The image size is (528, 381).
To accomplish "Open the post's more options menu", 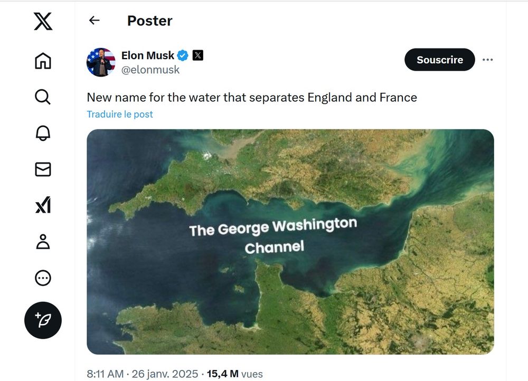I will pos(488,60).
